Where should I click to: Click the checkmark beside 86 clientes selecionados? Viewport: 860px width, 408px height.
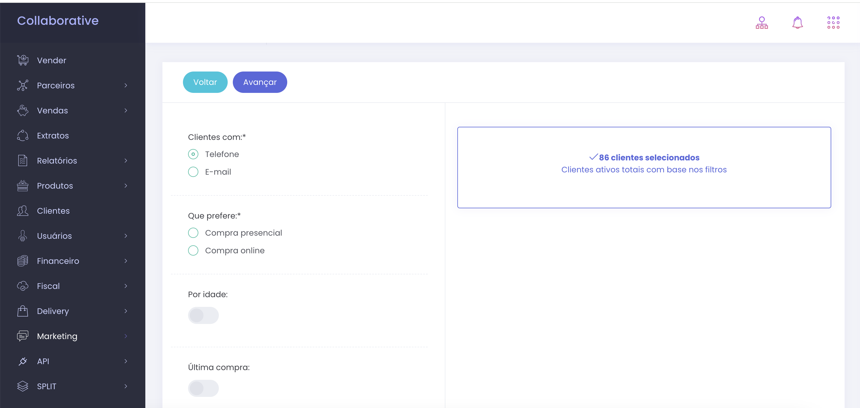coord(593,157)
